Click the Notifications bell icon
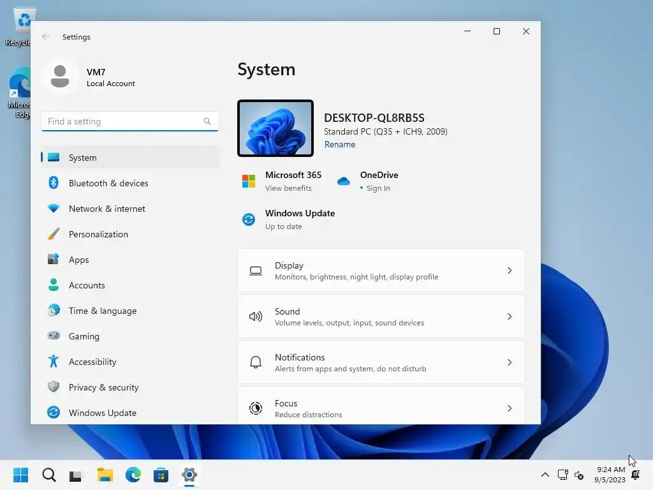The height and width of the screenshot is (490, 653). (256, 362)
